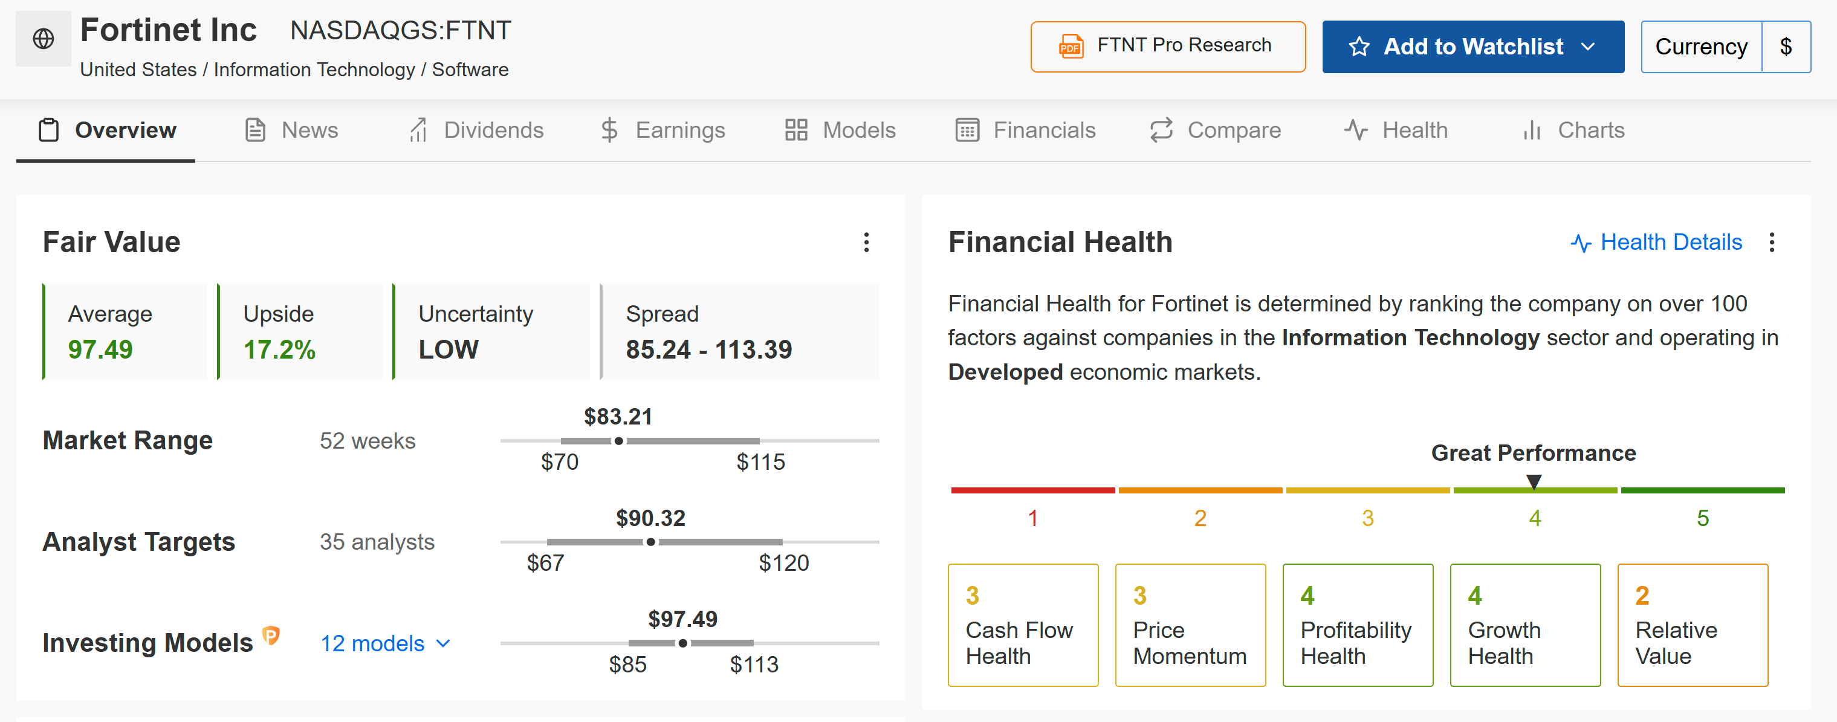Click the star icon in Add to Watchlist
Image resolution: width=1837 pixels, height=722 pixels.
point(1358,47)
